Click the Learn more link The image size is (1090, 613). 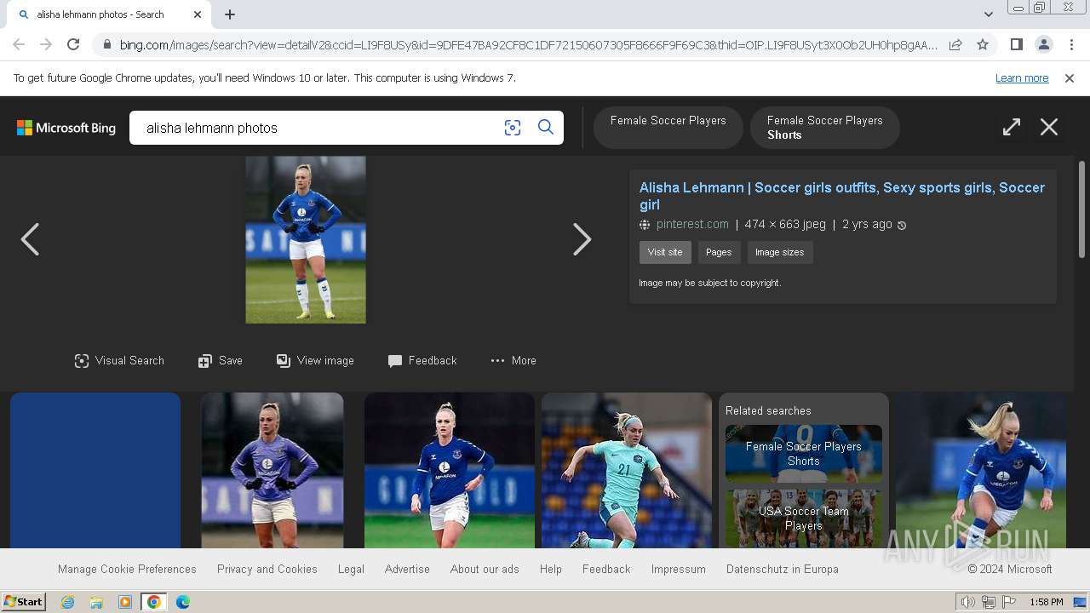tap(1022, 78)
